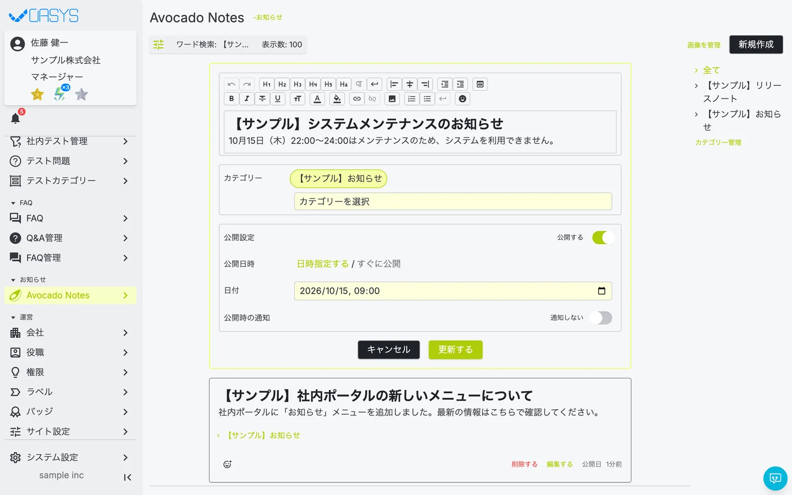This screenshot has width=792, height=495.
Task: Center-align the text
Action: [x=410, y=84]
